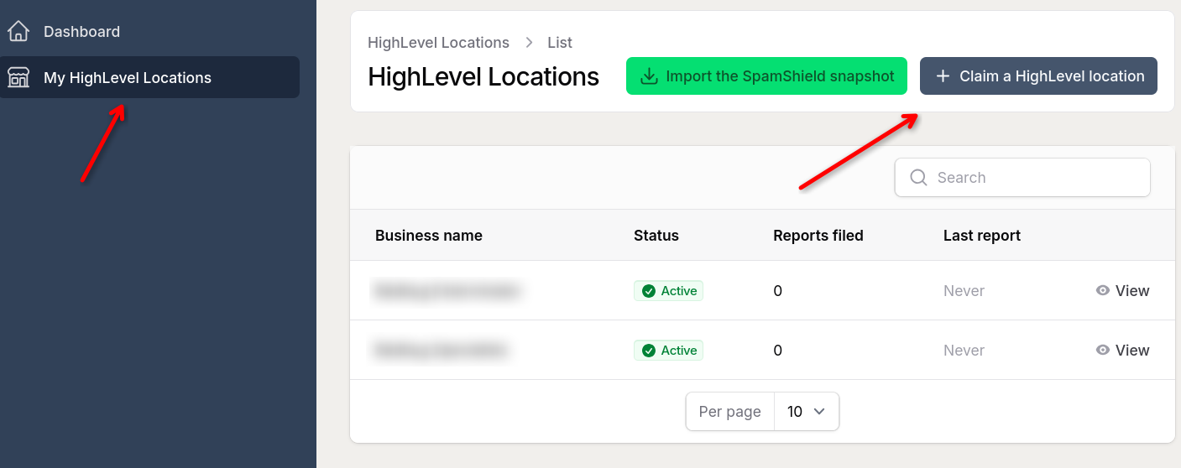Click the download icon in the Import button
Image resolution: width=1181 pixels, height=468 pixels.
pyautogui.click(x=649, y=76)
